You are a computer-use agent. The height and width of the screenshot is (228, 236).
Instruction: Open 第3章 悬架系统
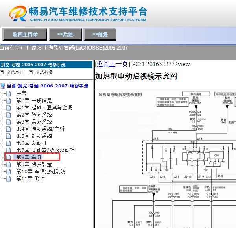click(x=34, y=122)
